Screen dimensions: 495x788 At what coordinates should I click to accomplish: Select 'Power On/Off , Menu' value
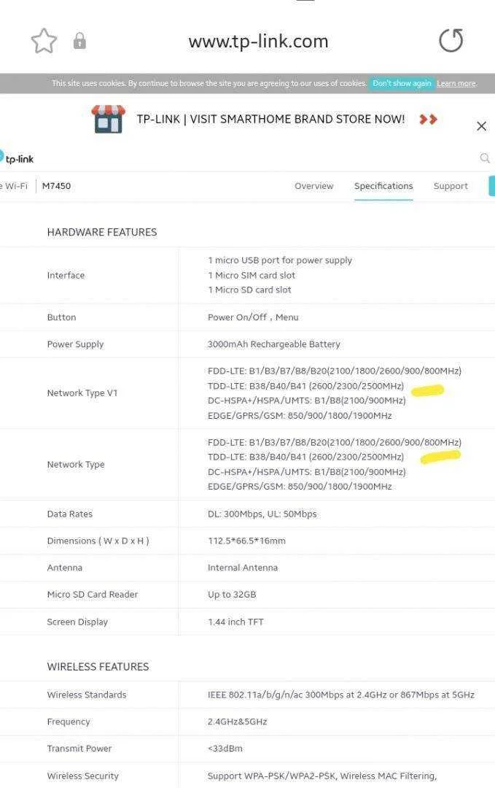coord(253,317)
